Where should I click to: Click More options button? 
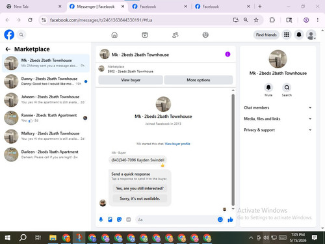(198, 80)
